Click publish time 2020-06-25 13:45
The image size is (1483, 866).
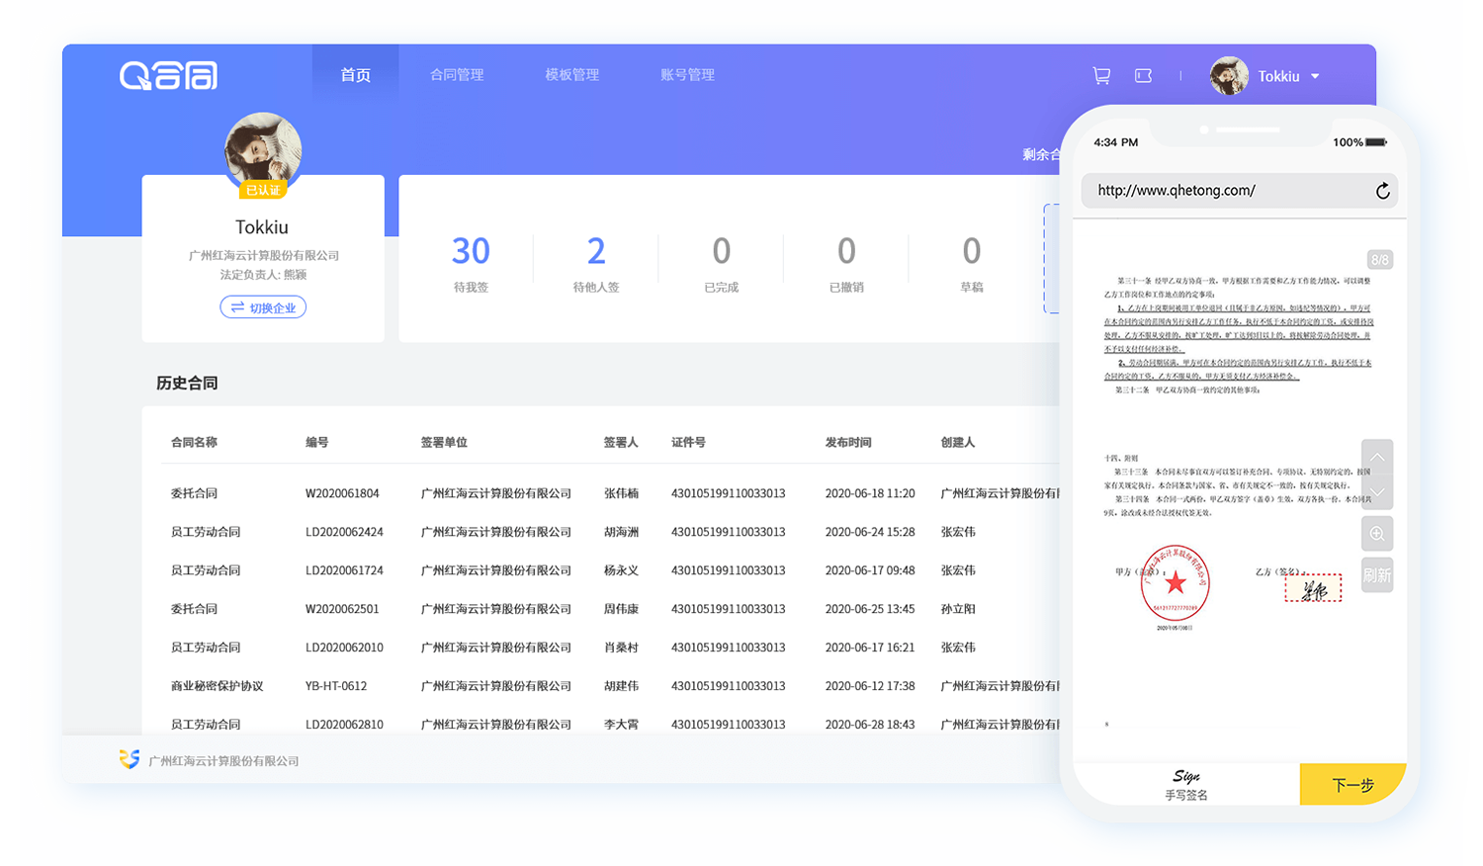870,609
